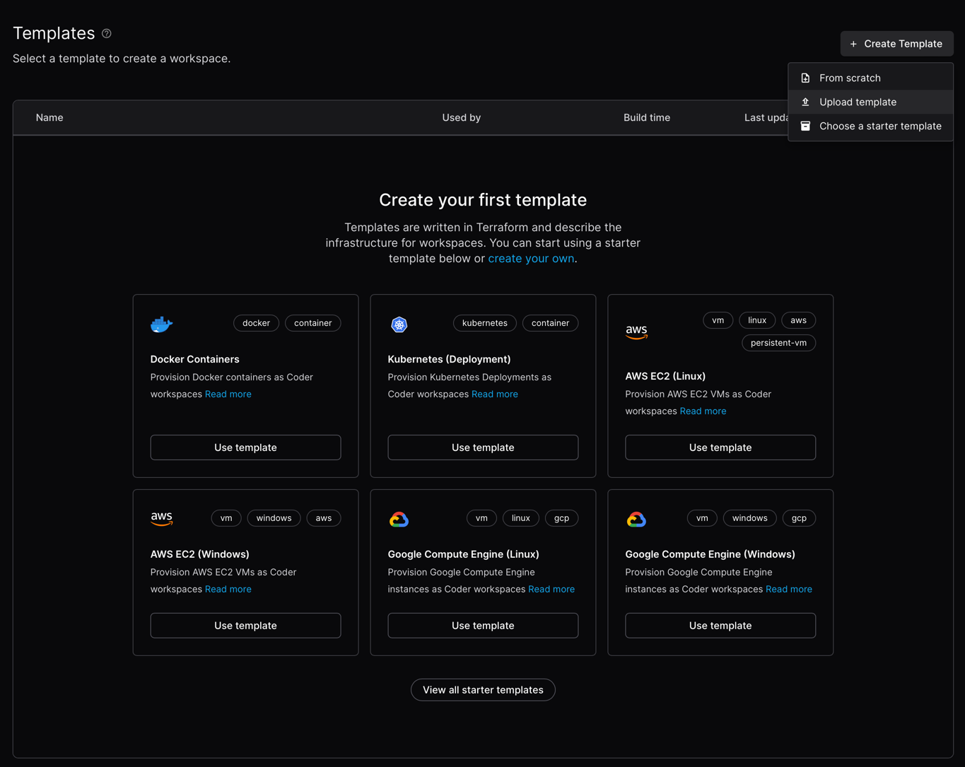Select Choose a starter template option
Screen dimensions: 965x767
click(879, 126)
